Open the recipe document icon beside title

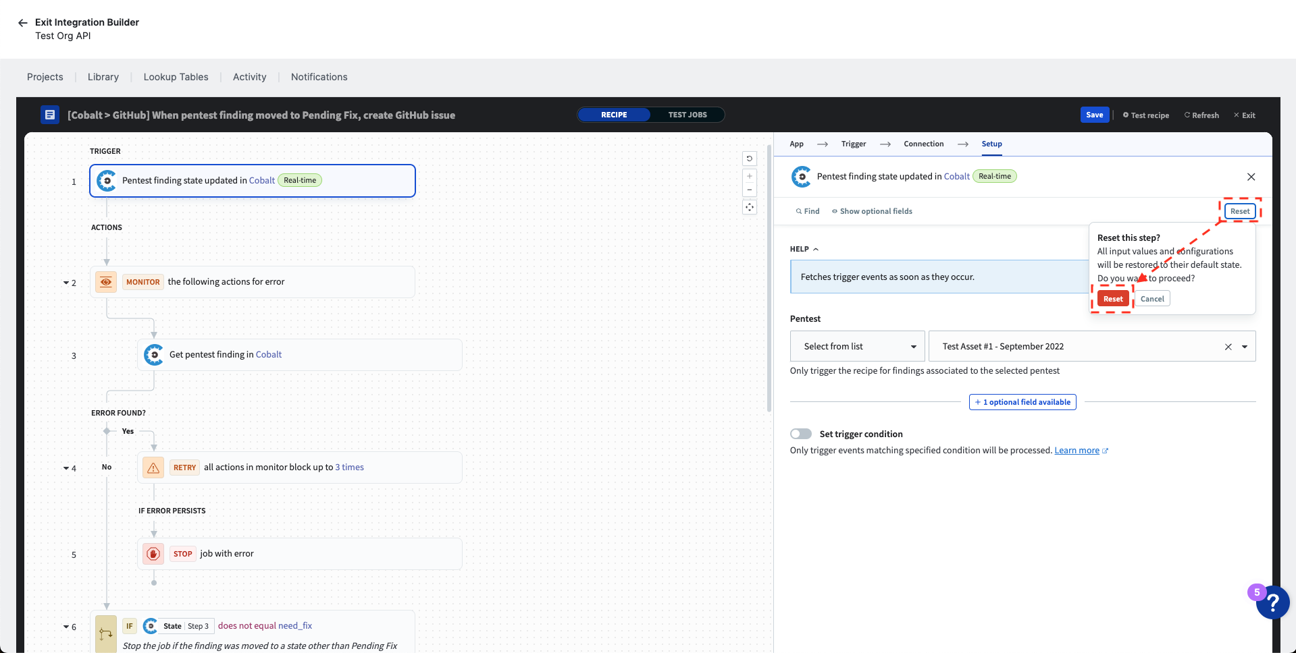tap(49, 115)
